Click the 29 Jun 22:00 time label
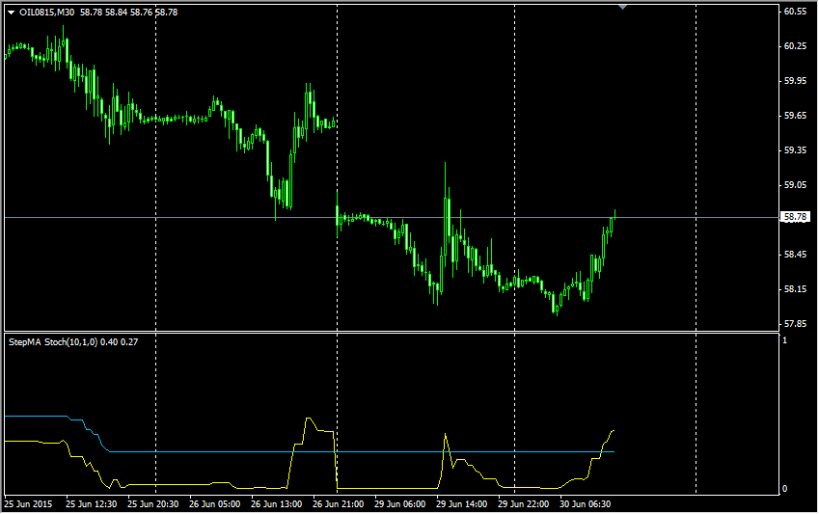The width and height of the screenshot is (819, 514). (523, 504)
